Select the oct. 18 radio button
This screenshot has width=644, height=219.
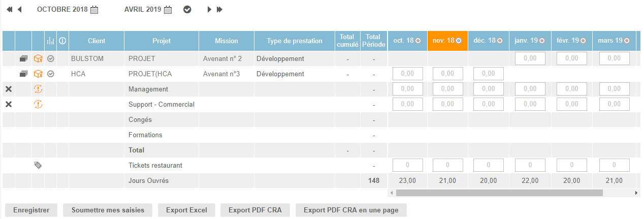(418, 41)
